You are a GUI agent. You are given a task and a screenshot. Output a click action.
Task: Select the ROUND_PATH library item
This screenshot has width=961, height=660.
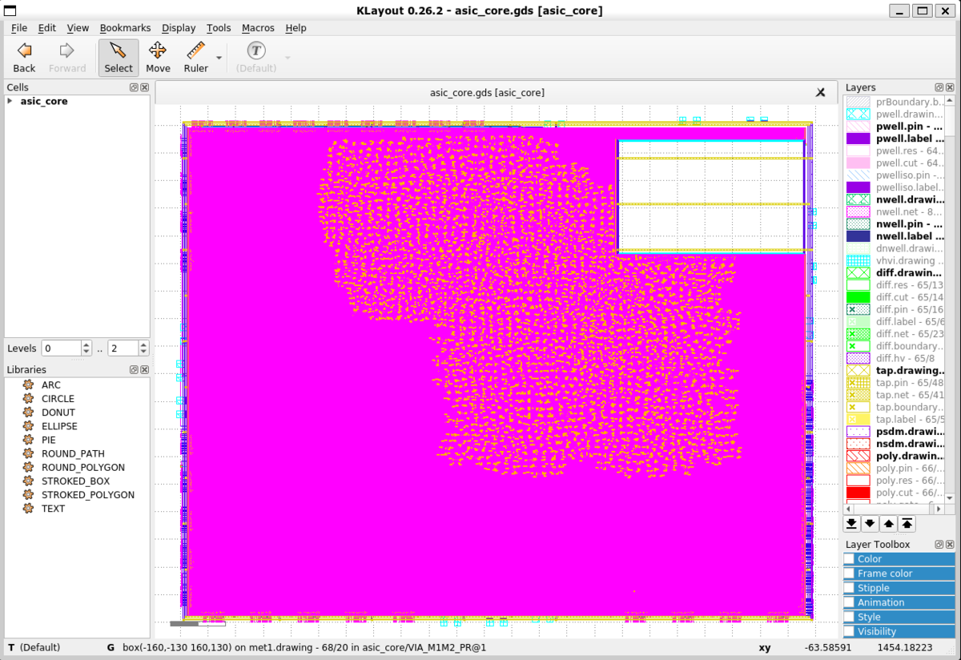pyautogui.click(x=73, y=453)
